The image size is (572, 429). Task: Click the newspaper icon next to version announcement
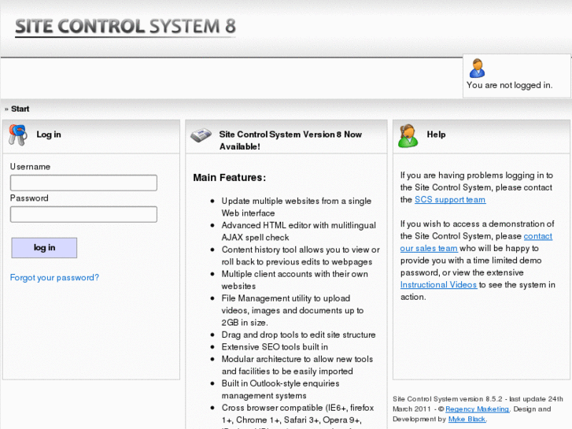tap(201, 135)
